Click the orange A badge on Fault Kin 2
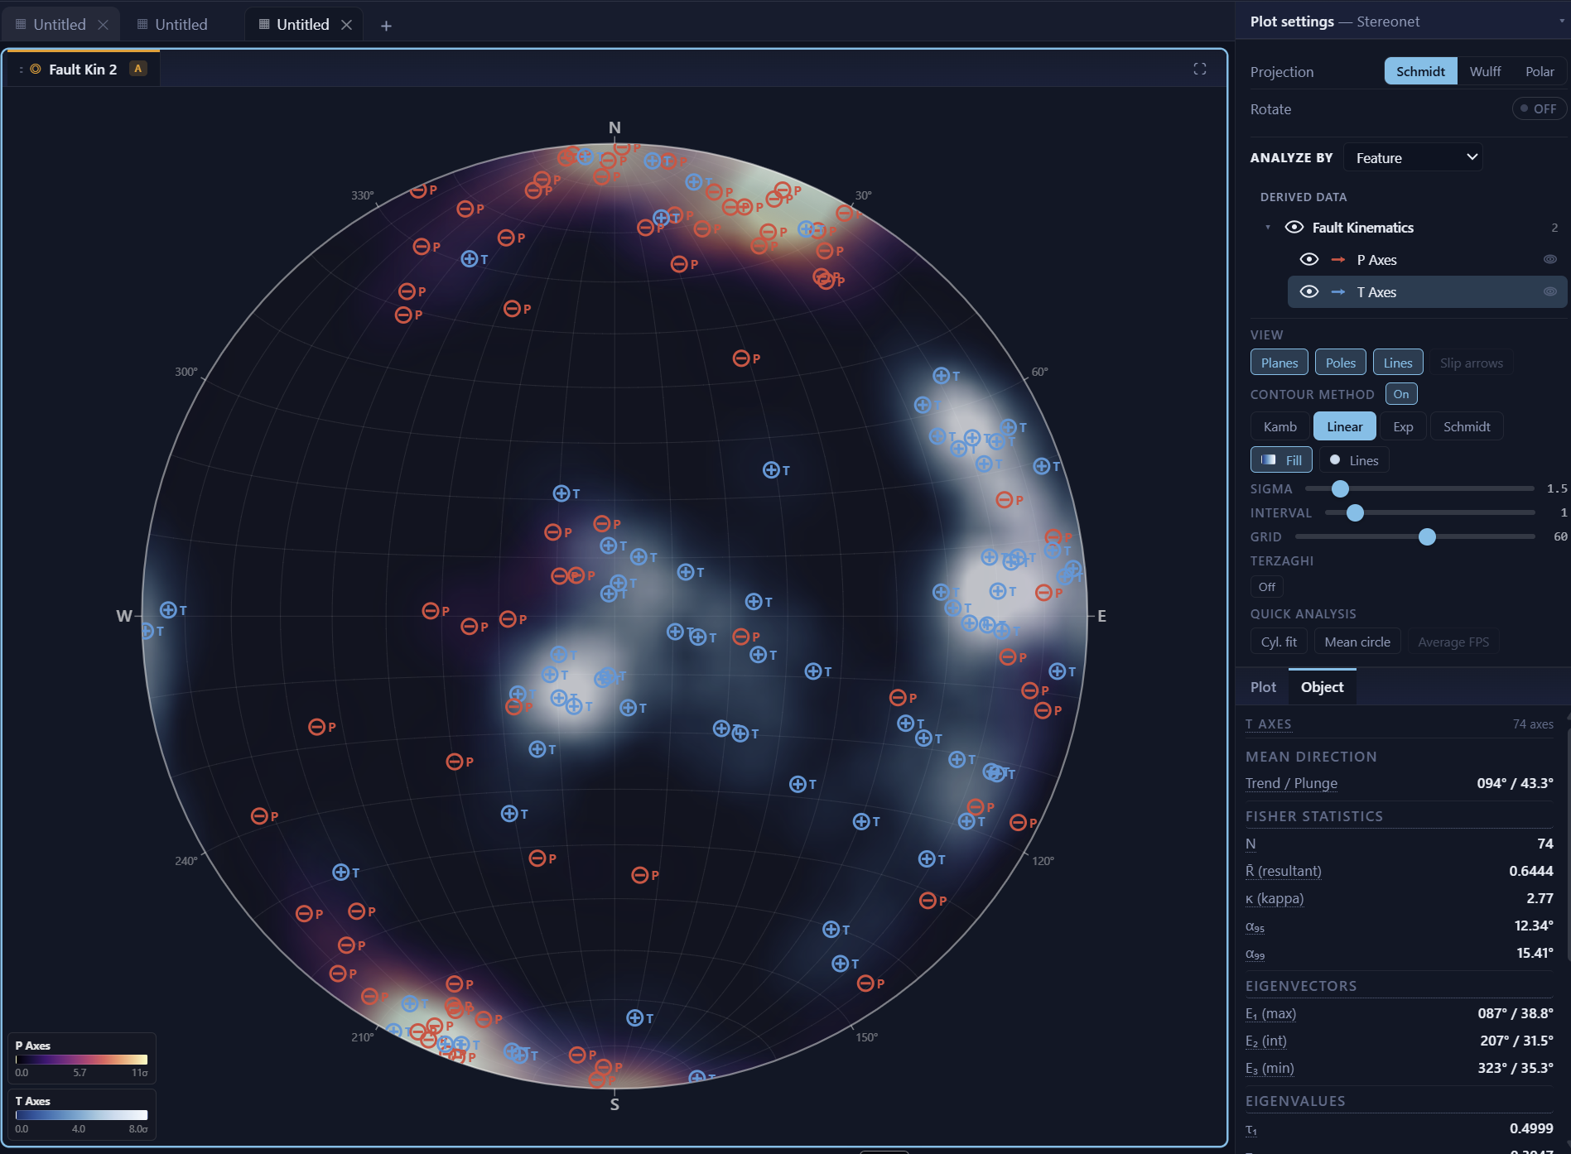Image resolution: width=1571 pixels, height=1154 pixels. click(x=138, y=69)
